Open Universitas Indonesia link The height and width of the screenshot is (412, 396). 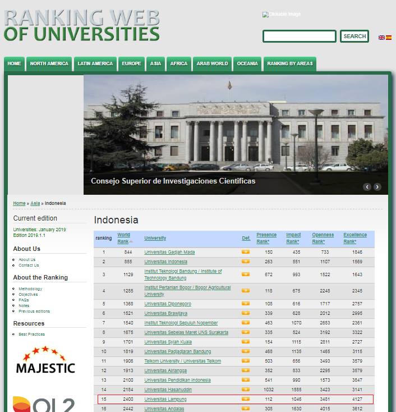coord(165,262)
